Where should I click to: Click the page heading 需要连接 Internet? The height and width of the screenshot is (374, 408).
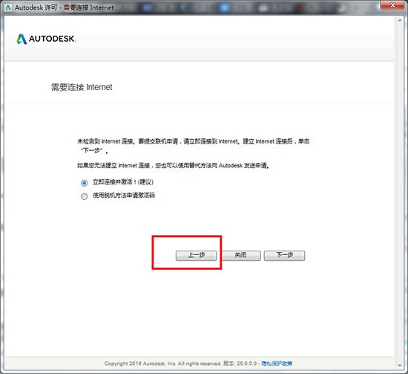click(82, 87)
